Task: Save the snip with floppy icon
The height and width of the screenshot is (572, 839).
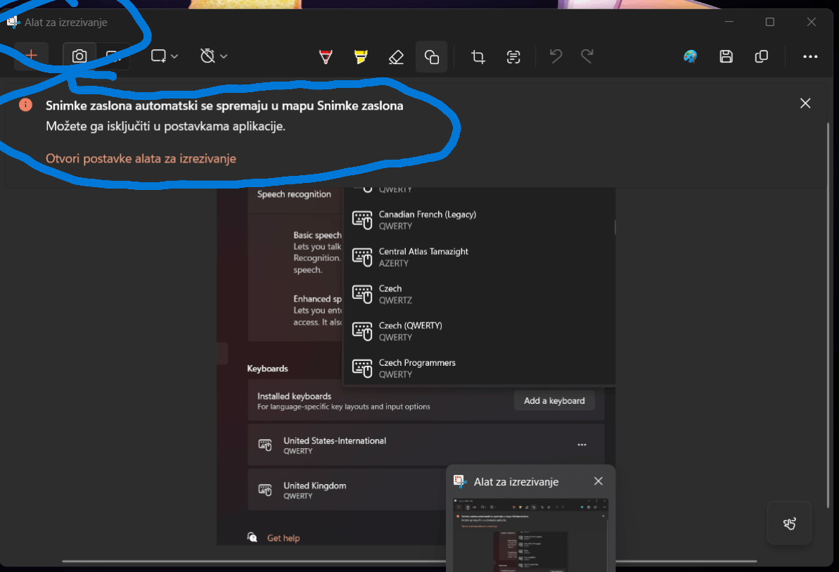Action: click(x=726, y=56)
